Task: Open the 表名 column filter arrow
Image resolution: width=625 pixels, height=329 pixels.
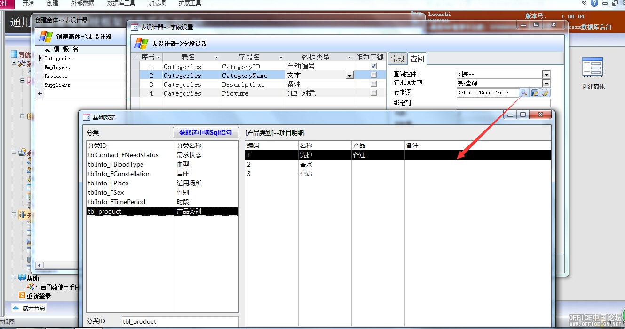Action: (217, 57)
